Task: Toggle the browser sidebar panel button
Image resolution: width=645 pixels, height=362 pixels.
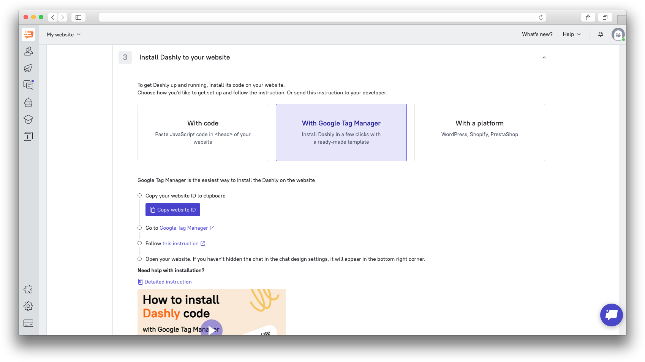Action: (x=78, y=17)
